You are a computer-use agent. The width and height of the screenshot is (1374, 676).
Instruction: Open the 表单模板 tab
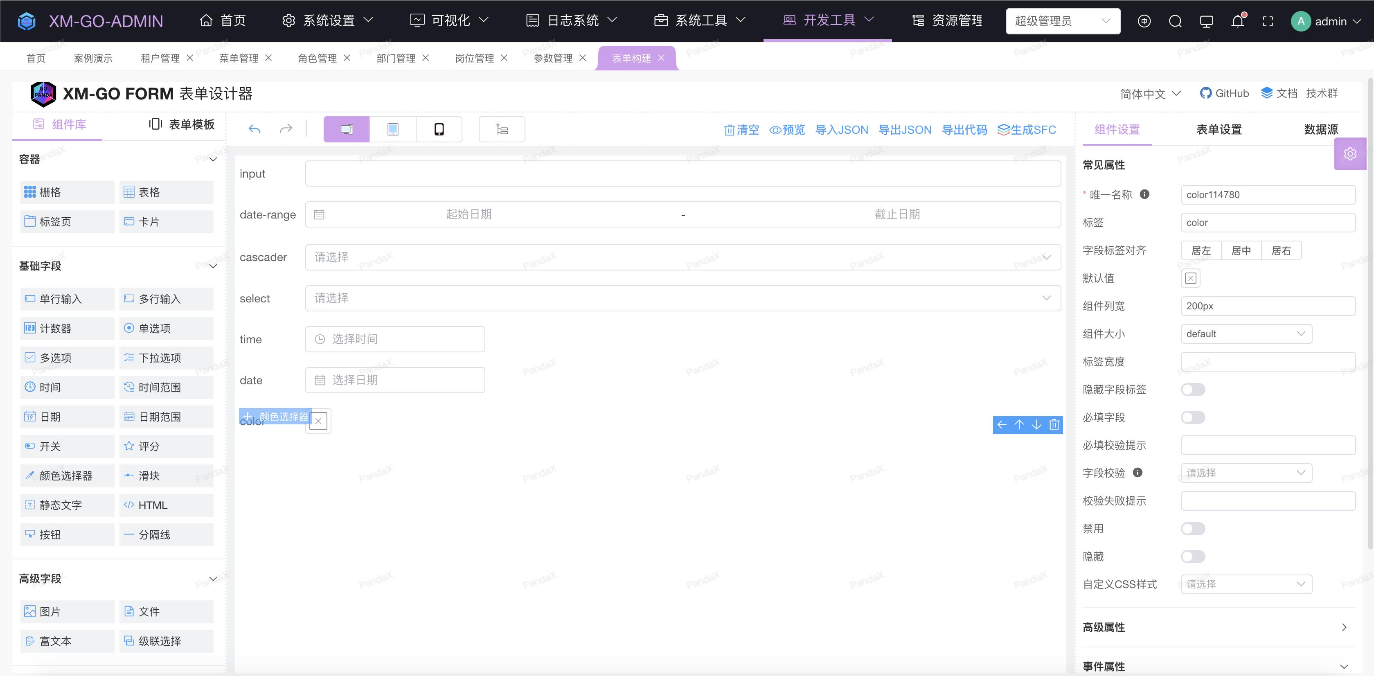(x=182, y=124)
